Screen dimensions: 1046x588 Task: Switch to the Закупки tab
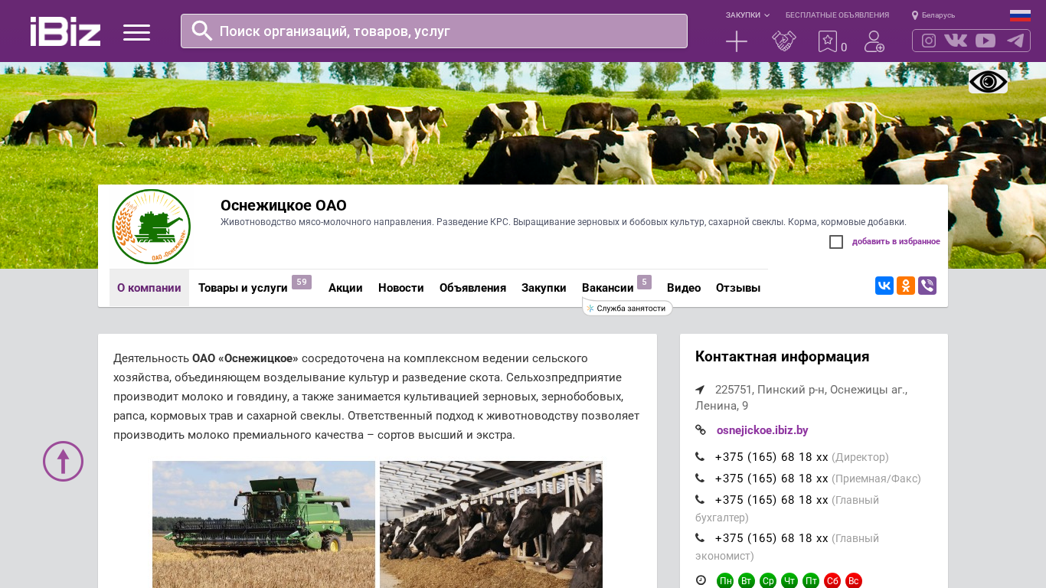tap(544, 288)
